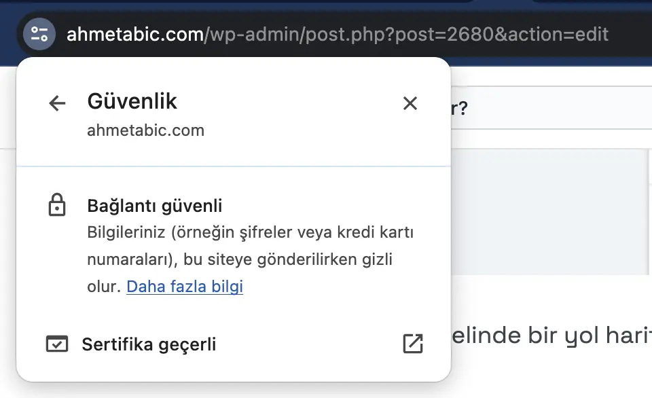Viewport: 652px width, 398px height.
Task: Click the Bağlantı güvenli heading
Action: tap(155, 206)
